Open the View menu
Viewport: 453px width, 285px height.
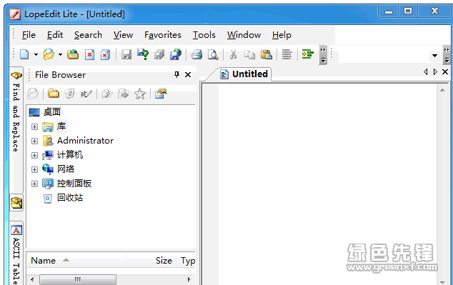[123, 35]
